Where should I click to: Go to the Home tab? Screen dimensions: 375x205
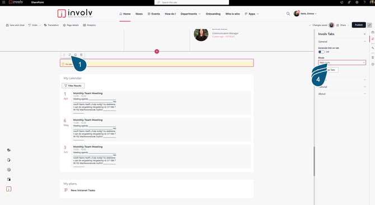[x=125, y=14]
